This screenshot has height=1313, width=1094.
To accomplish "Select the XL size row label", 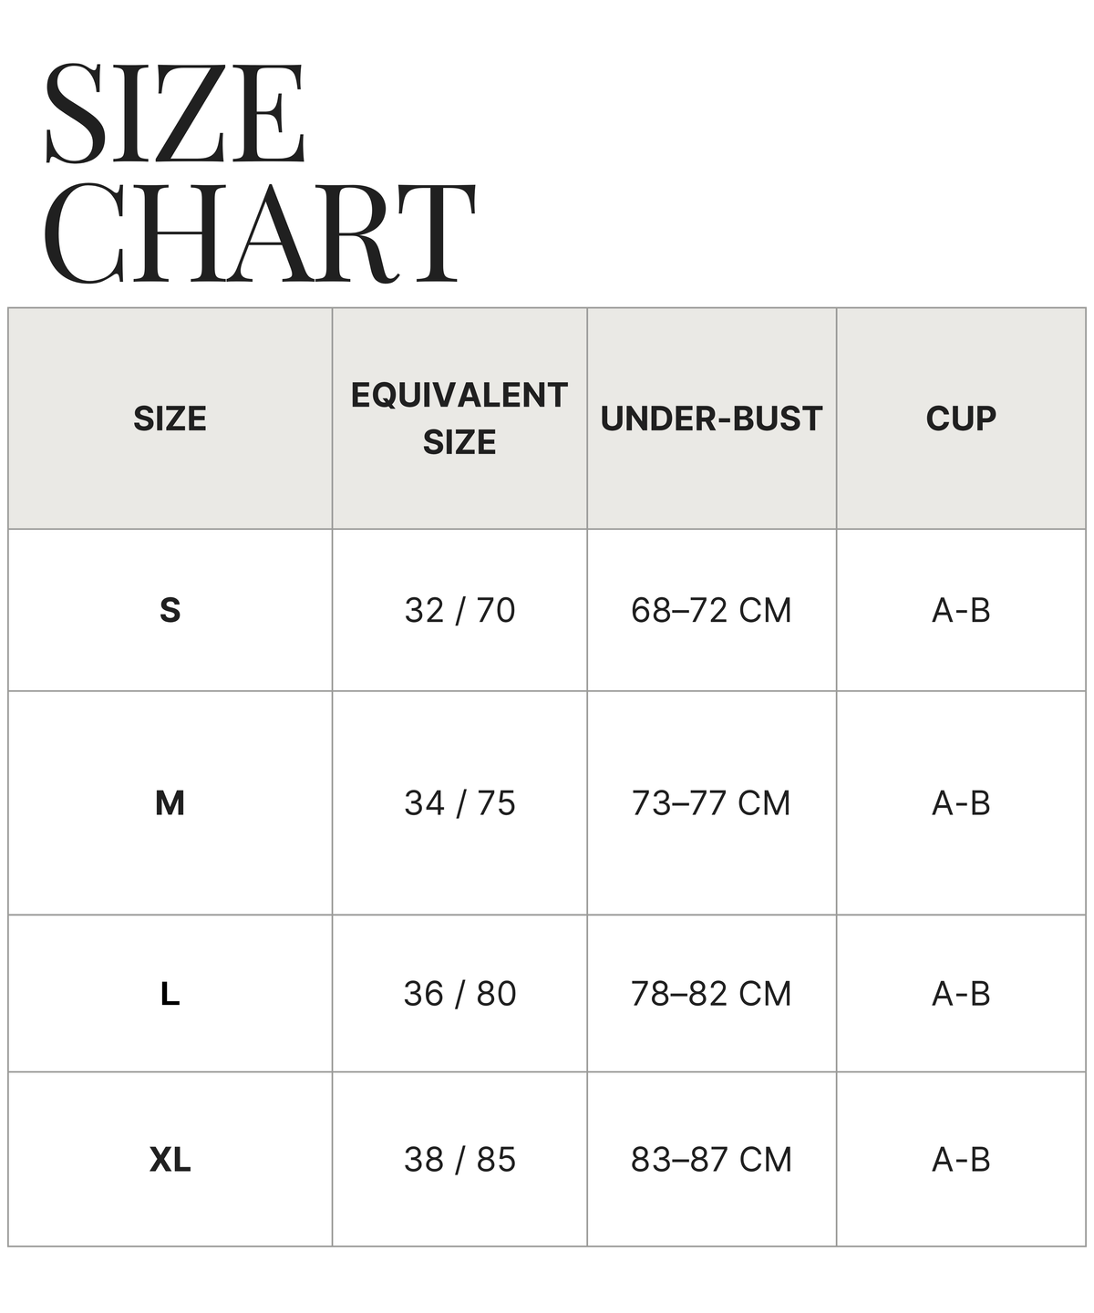I will [170, 1160].
